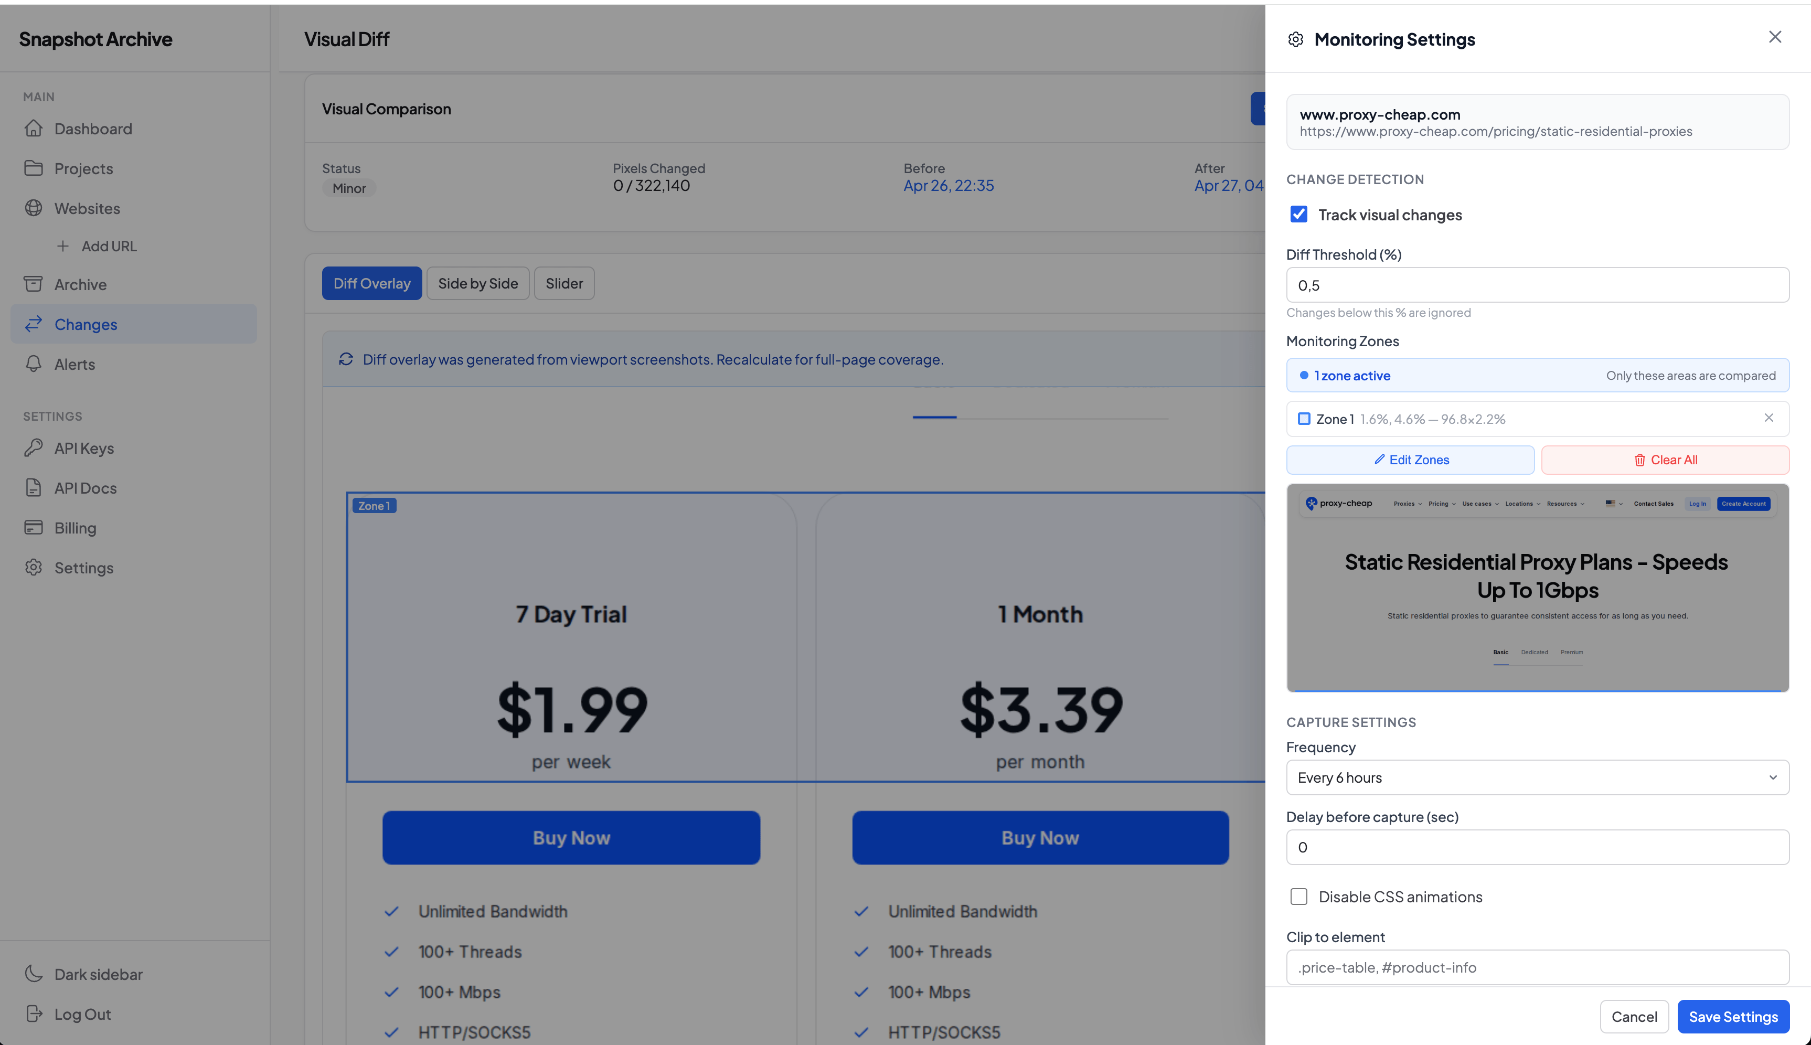
Task: Enable Disable CSS animations checkbox
Action: coord(1298,897)
